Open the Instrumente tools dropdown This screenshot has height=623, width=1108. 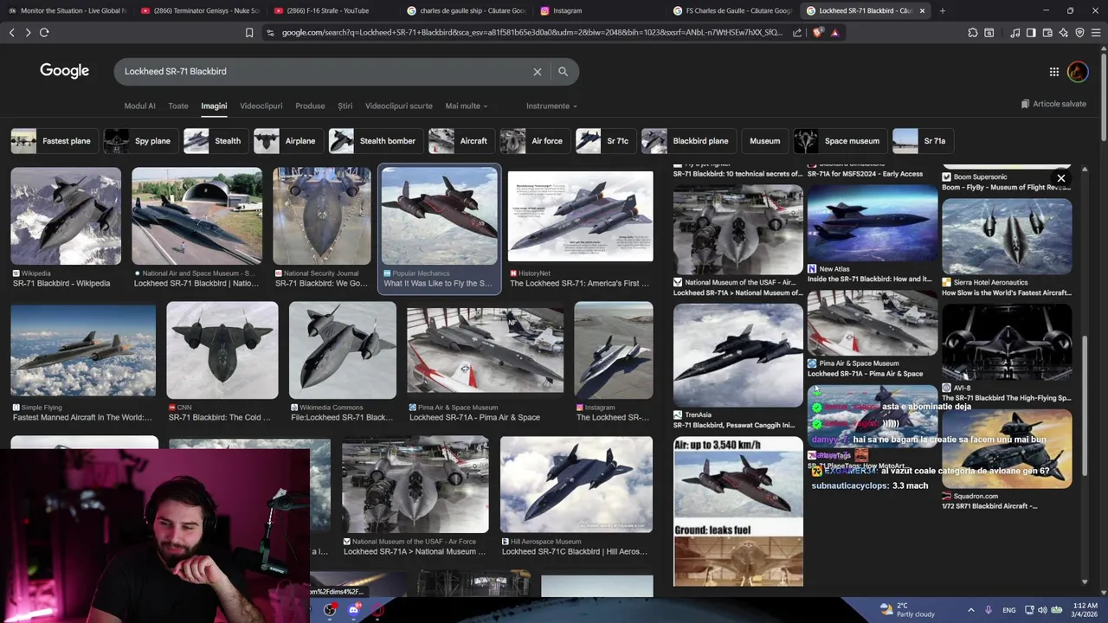pos(552,106)
